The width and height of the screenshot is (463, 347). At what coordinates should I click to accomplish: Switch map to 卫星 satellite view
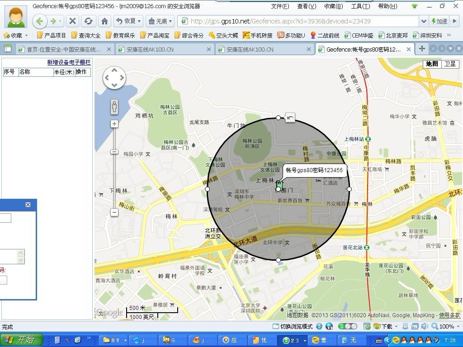coord(450,64)
